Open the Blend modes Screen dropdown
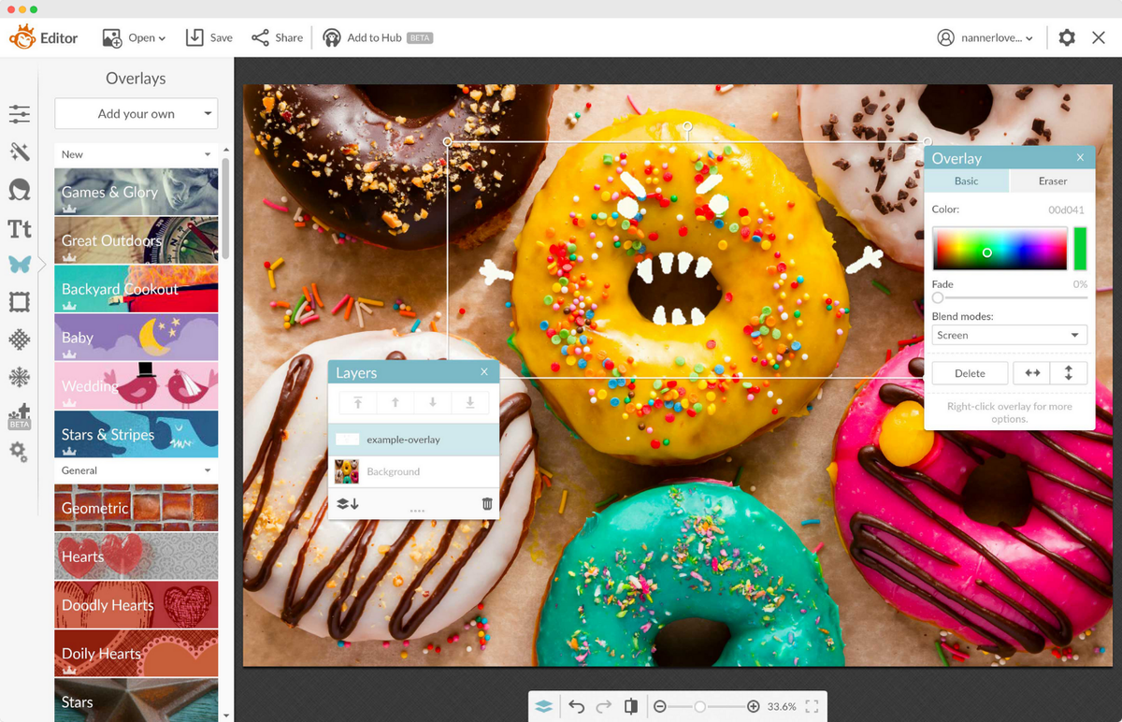 point(1010,335)
